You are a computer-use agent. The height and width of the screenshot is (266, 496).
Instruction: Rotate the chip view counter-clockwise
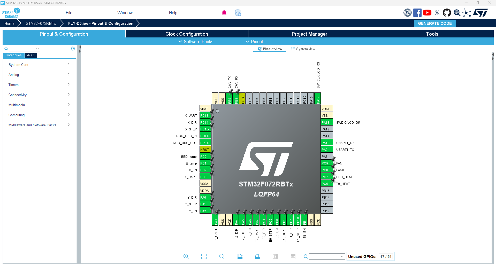pyautogui.click(x=257, y=256)
